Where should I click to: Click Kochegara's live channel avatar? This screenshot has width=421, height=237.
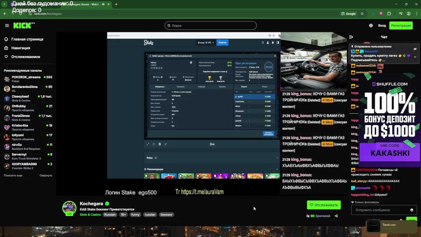69,208
